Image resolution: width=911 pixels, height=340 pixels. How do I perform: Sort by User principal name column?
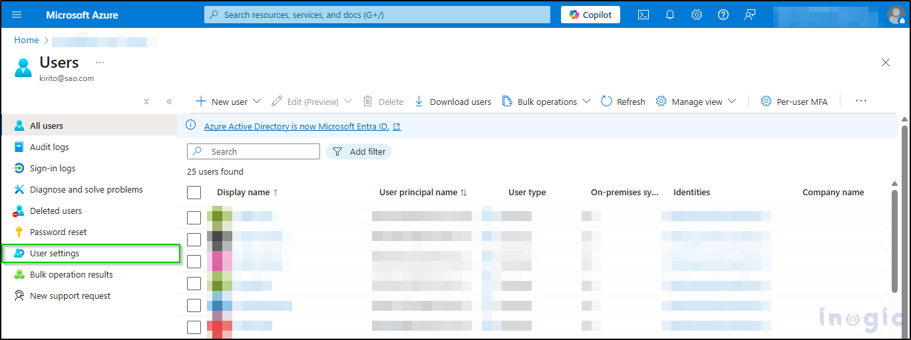(423, 193)
